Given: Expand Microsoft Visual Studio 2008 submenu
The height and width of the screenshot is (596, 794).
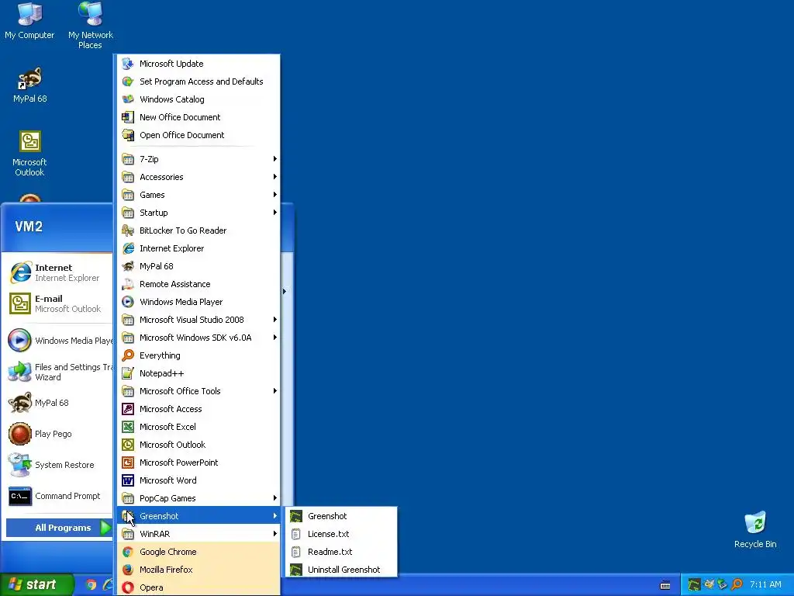Looking at the screenshot, I should pos(198,319).
